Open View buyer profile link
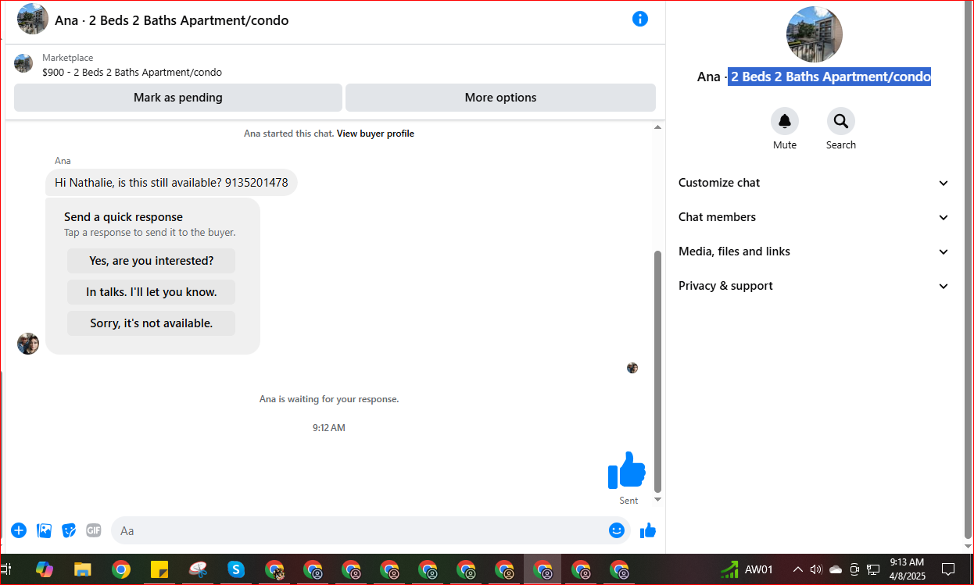This screenshot has height=585, width=974. click(x=375, y=134)
